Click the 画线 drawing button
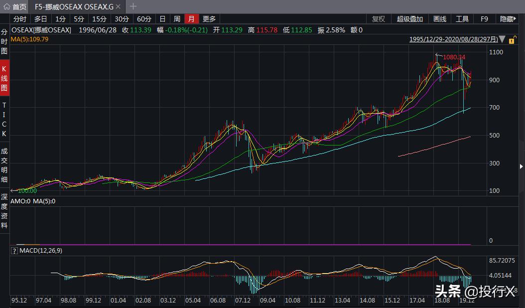 click(x=439, y=19)
